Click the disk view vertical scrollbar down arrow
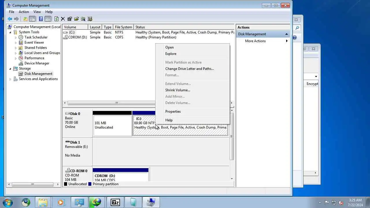 pyautogui.click(x=232, y=179)
